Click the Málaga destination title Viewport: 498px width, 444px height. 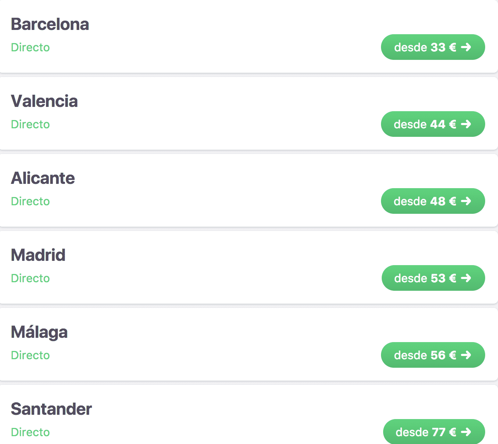tap(39, 332)
